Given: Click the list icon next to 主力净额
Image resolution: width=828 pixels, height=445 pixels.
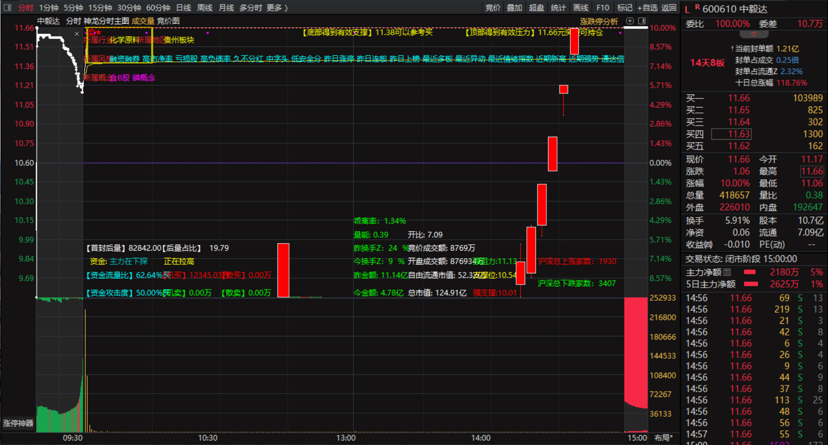Looking at the screenshot, I should pyautogui.click(x=727, y=272).
